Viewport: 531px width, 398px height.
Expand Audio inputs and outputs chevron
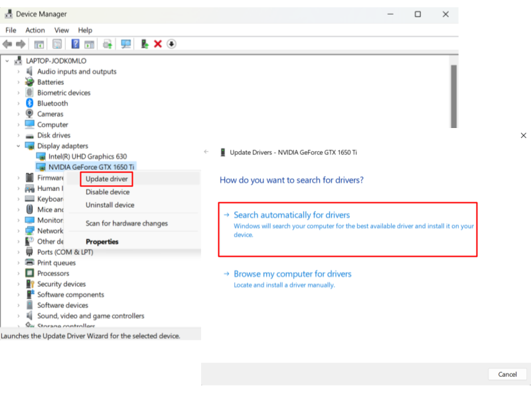coord(19,72)
